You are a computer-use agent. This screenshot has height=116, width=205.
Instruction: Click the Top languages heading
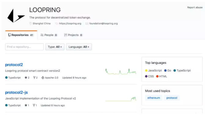click(156, 63)
